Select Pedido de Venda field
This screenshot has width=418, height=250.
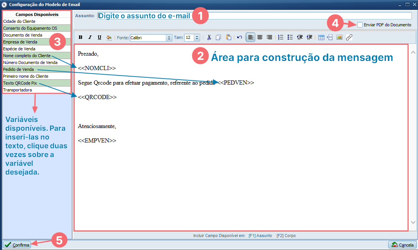37,69
